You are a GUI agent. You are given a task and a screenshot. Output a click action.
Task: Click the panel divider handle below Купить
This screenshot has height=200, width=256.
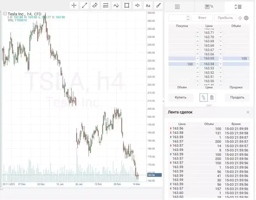pos(209,106)
